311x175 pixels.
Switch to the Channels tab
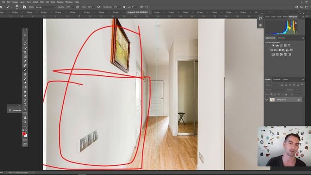pos(276,79)
